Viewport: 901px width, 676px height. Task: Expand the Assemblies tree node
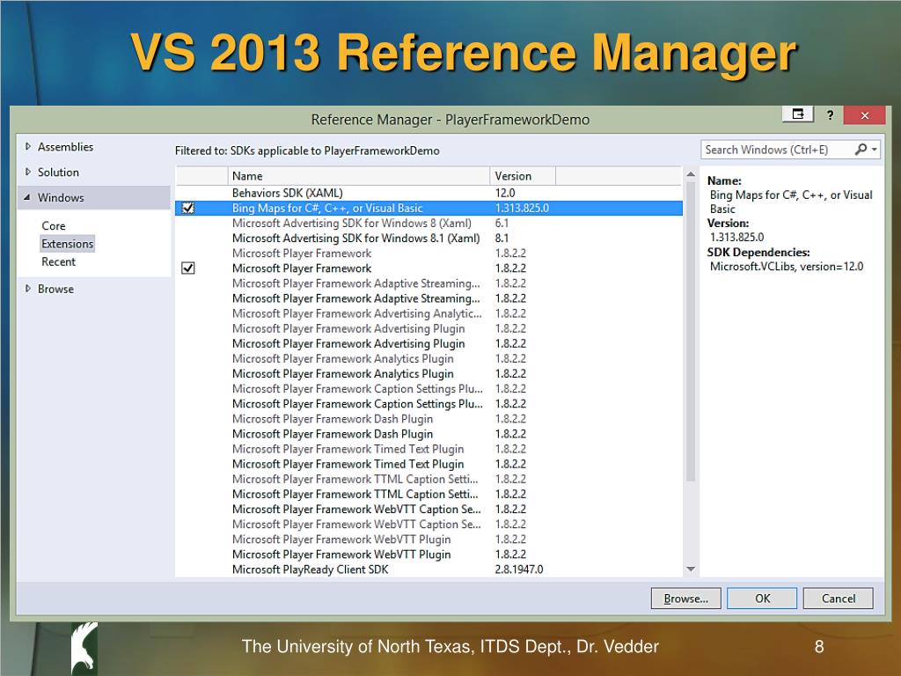coord(27,147)
